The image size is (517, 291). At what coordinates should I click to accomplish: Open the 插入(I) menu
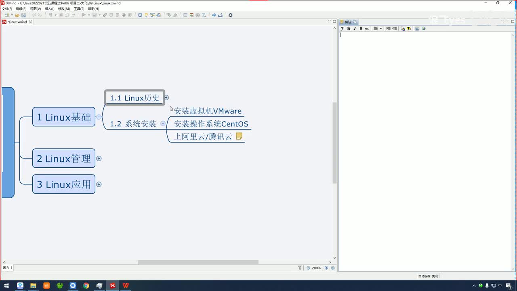pos(49,8)
